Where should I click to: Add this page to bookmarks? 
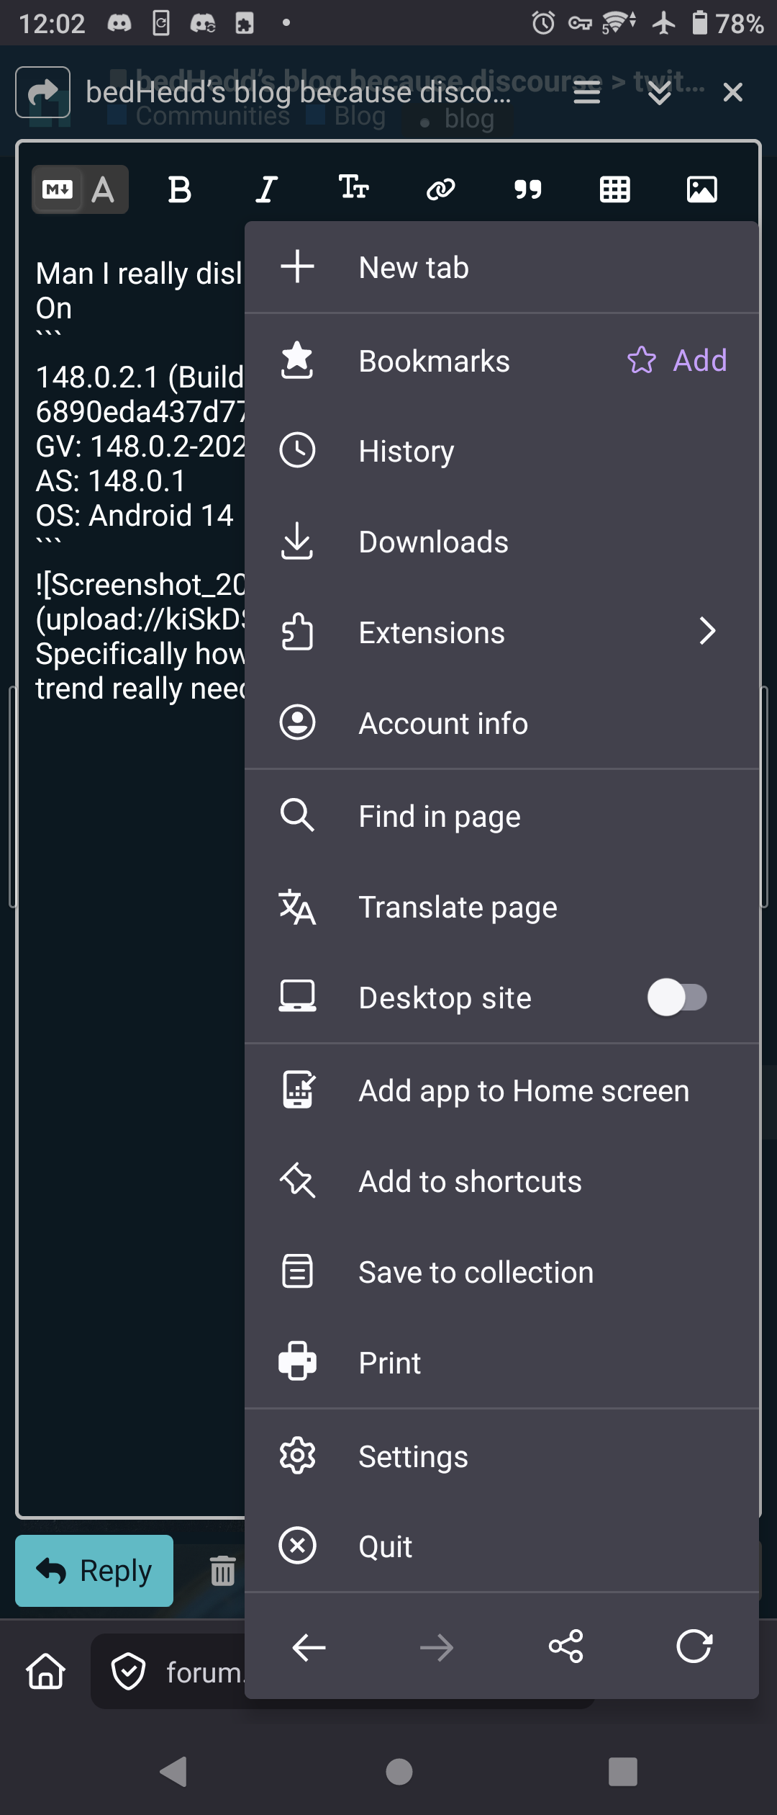point(677,360)
